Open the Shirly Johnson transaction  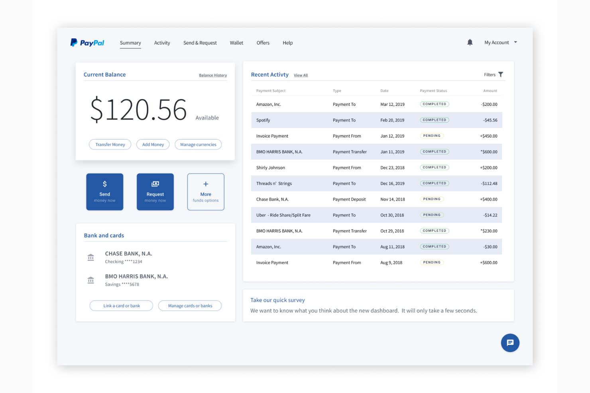pyautogui.click(x=377, y=168)
